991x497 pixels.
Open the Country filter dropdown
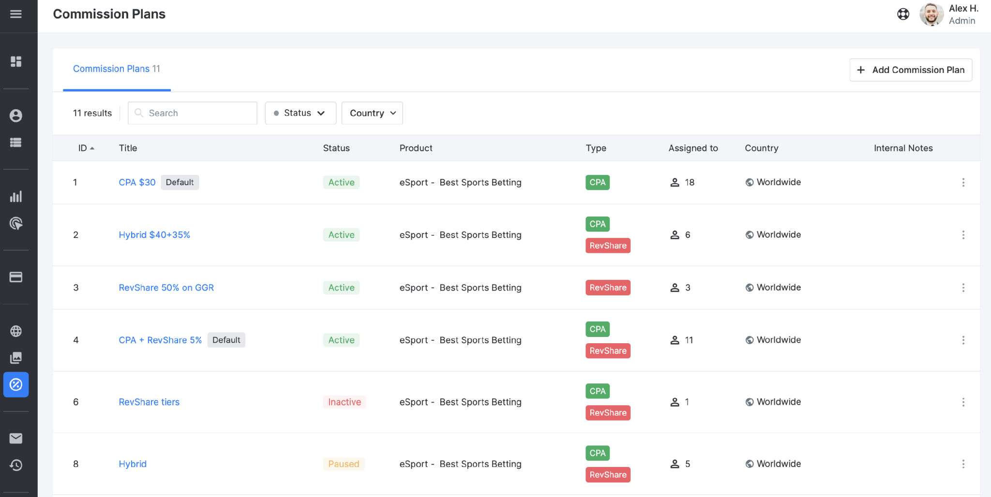(372, 113)
